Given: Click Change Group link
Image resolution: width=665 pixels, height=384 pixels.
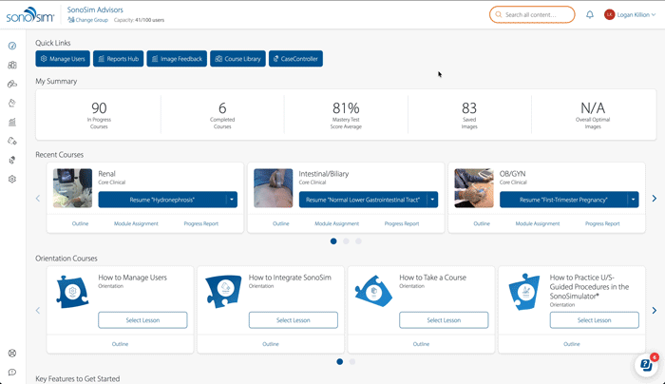Looking at the screenshot, I should click(87, 20).
